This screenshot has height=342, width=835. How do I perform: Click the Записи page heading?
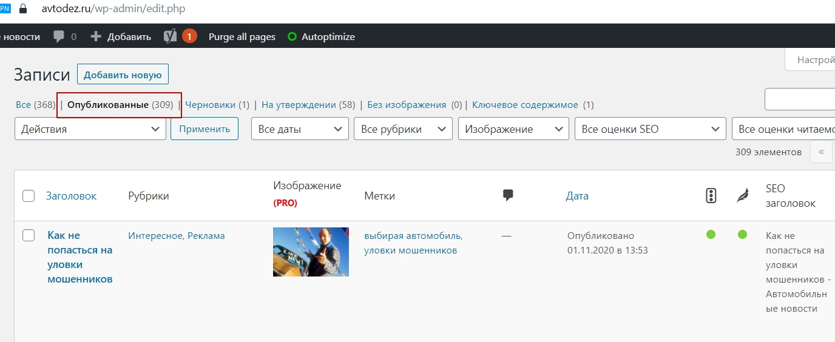(42, 75)
